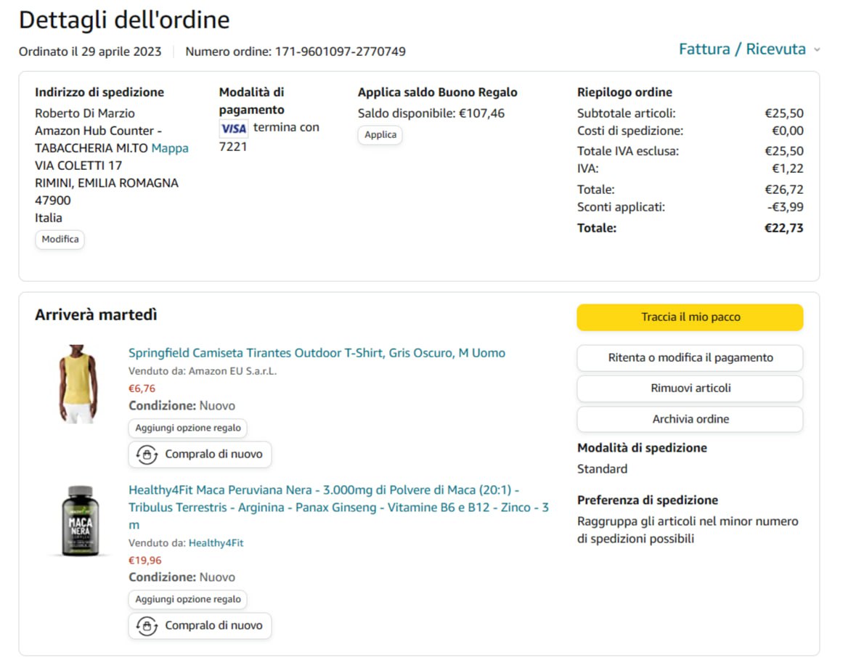This screenshot has height=663, width=856.
Task: Click the VISA card icon
Action: (234, 129)
